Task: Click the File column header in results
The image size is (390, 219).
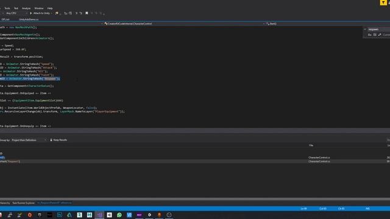Action: pyautogui.click(x=311, y=145)
